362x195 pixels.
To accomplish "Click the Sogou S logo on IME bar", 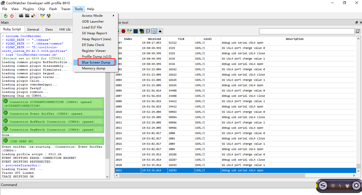I will click(323, 186).
